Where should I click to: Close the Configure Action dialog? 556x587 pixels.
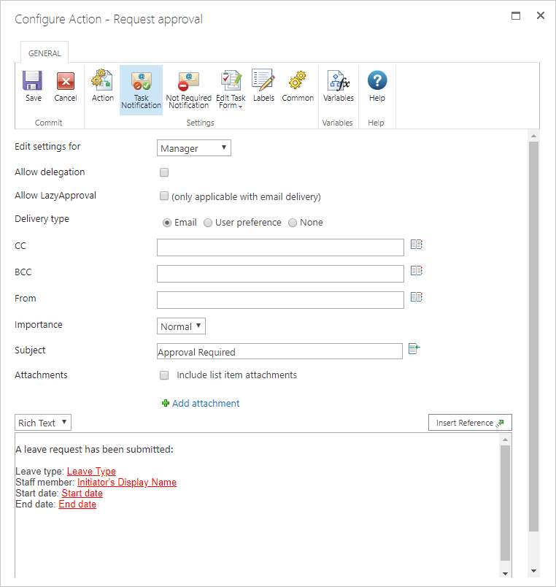(x=540, y=15)
